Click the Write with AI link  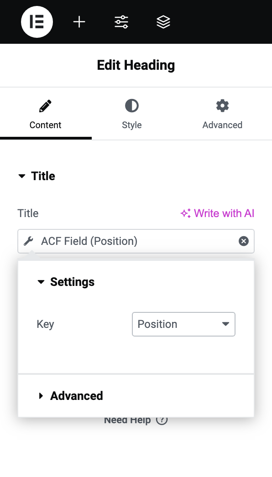[217, 213]
